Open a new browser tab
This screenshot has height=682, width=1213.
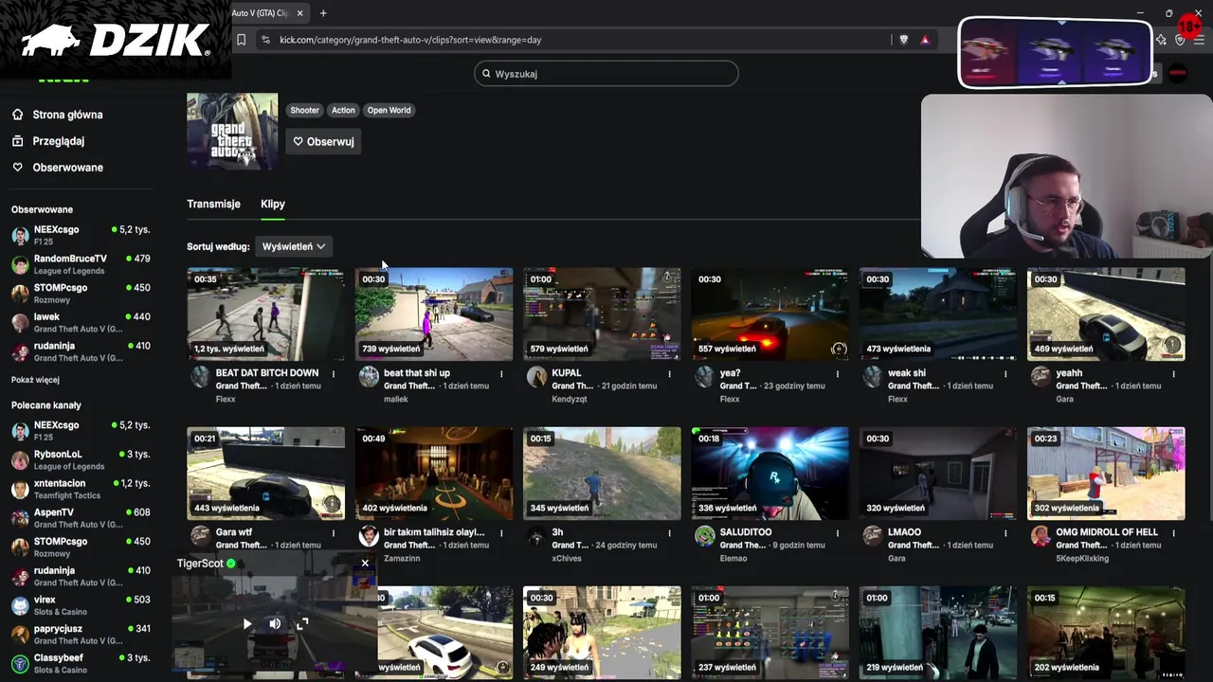pos(323,13)
